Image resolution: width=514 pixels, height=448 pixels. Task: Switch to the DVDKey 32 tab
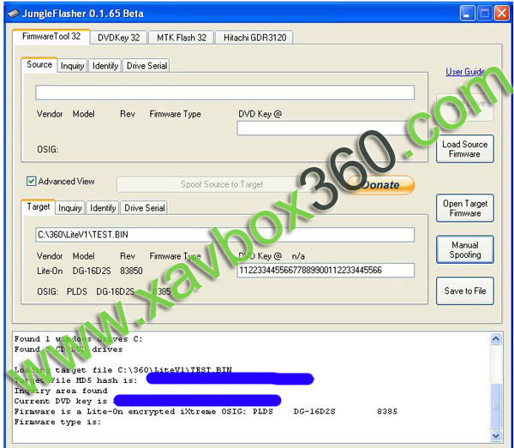point(118,38)
